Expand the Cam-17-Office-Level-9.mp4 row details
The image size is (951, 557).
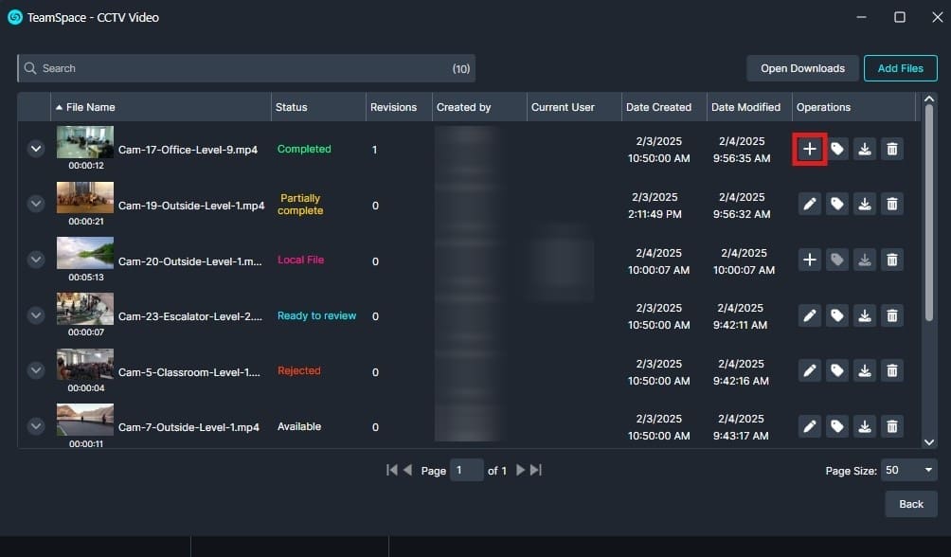click(x=36, y=149)
